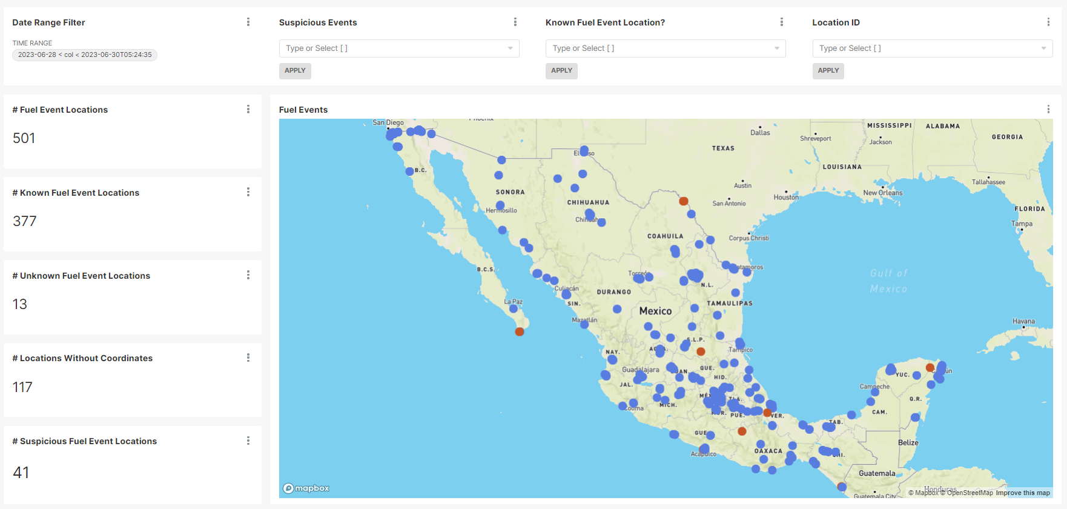Screen dimensions: 1067x509
Task: Click the TAMAULIPAS state label
Action: click(730, 303)
